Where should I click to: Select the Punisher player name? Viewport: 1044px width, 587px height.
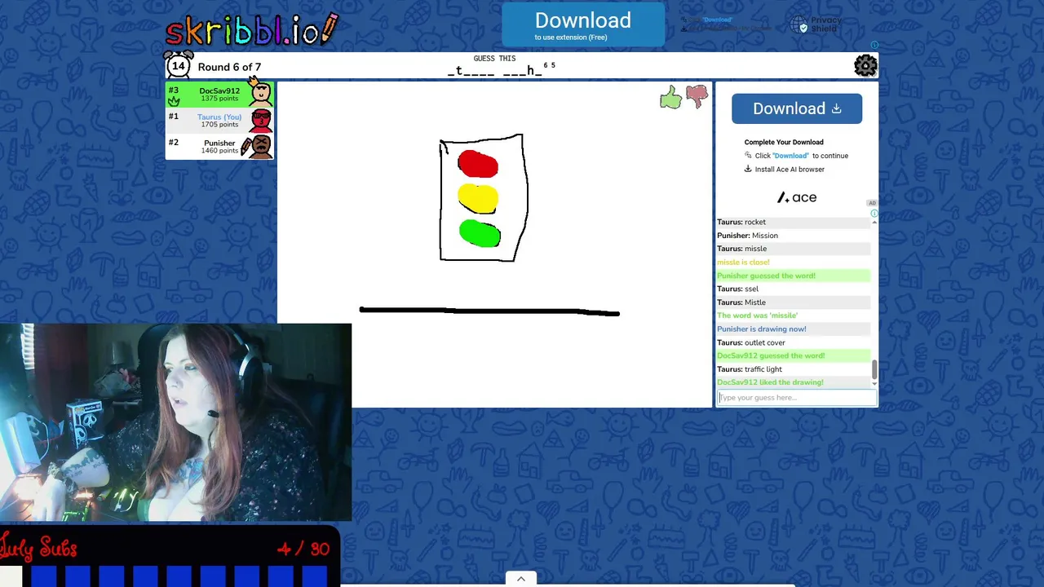click(x=219, y=143)
